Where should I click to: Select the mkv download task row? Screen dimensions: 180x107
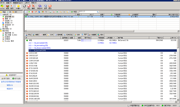pos(102,17)
